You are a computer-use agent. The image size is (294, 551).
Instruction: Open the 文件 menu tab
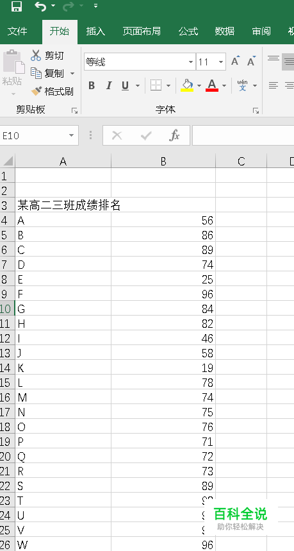[x=17, y=31]
